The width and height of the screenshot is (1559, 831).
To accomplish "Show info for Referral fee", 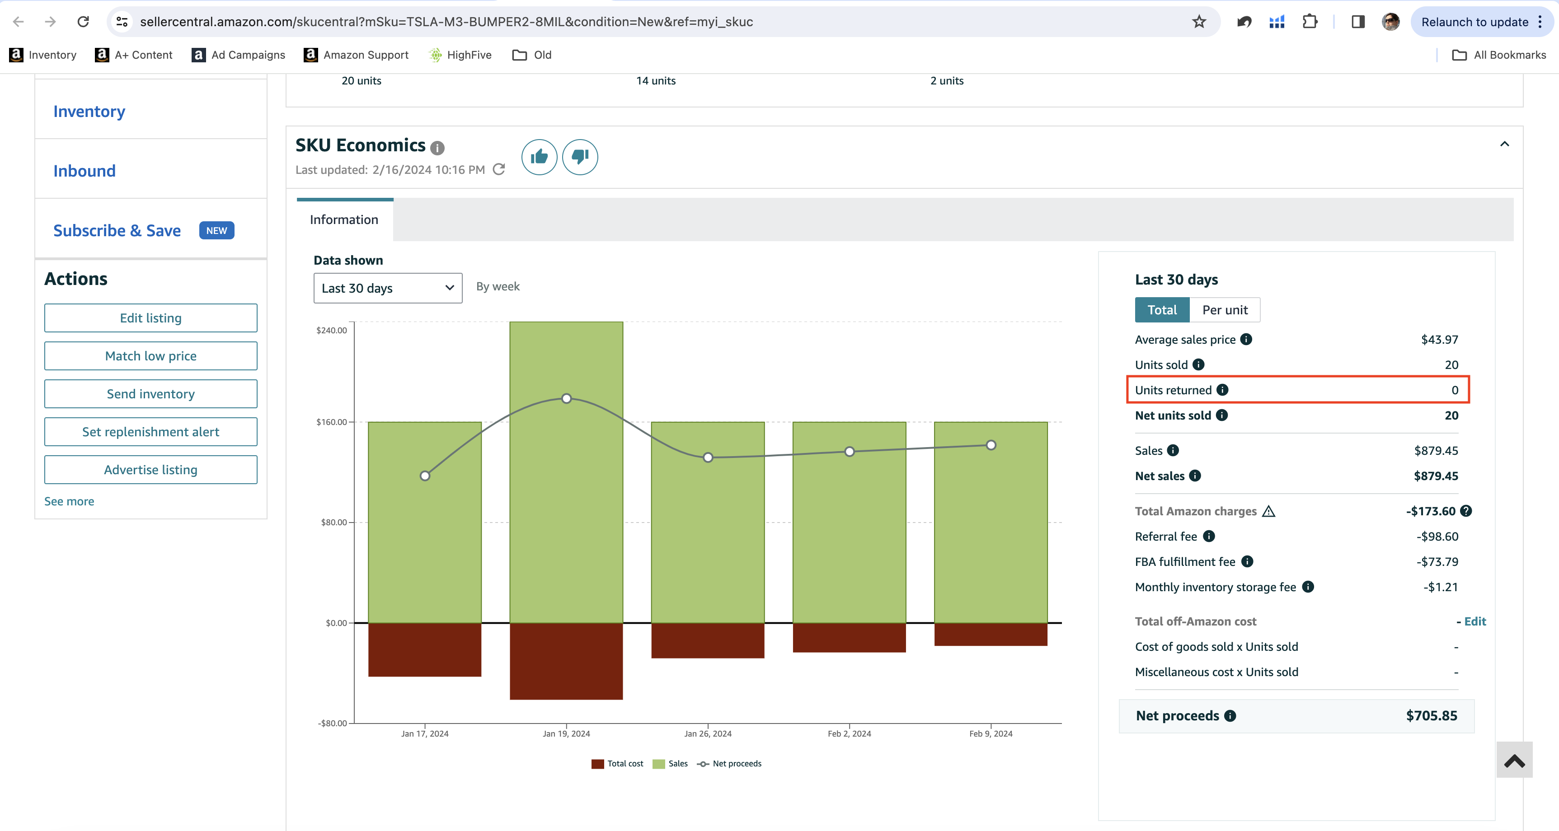I will pyautogui.click(x=1208, y=536).
